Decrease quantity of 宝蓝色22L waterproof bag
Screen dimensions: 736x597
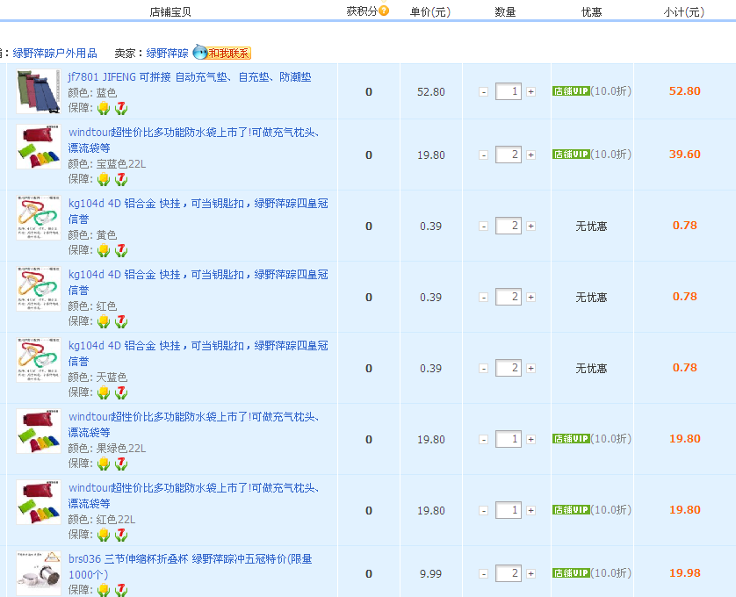[x=483, y=155]
